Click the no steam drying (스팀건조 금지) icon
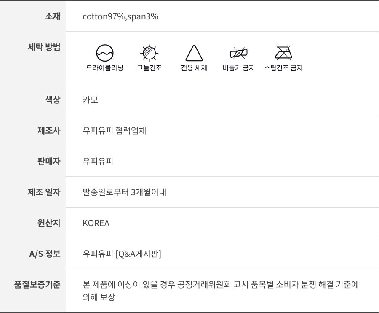379x313 pixels. 283,53
